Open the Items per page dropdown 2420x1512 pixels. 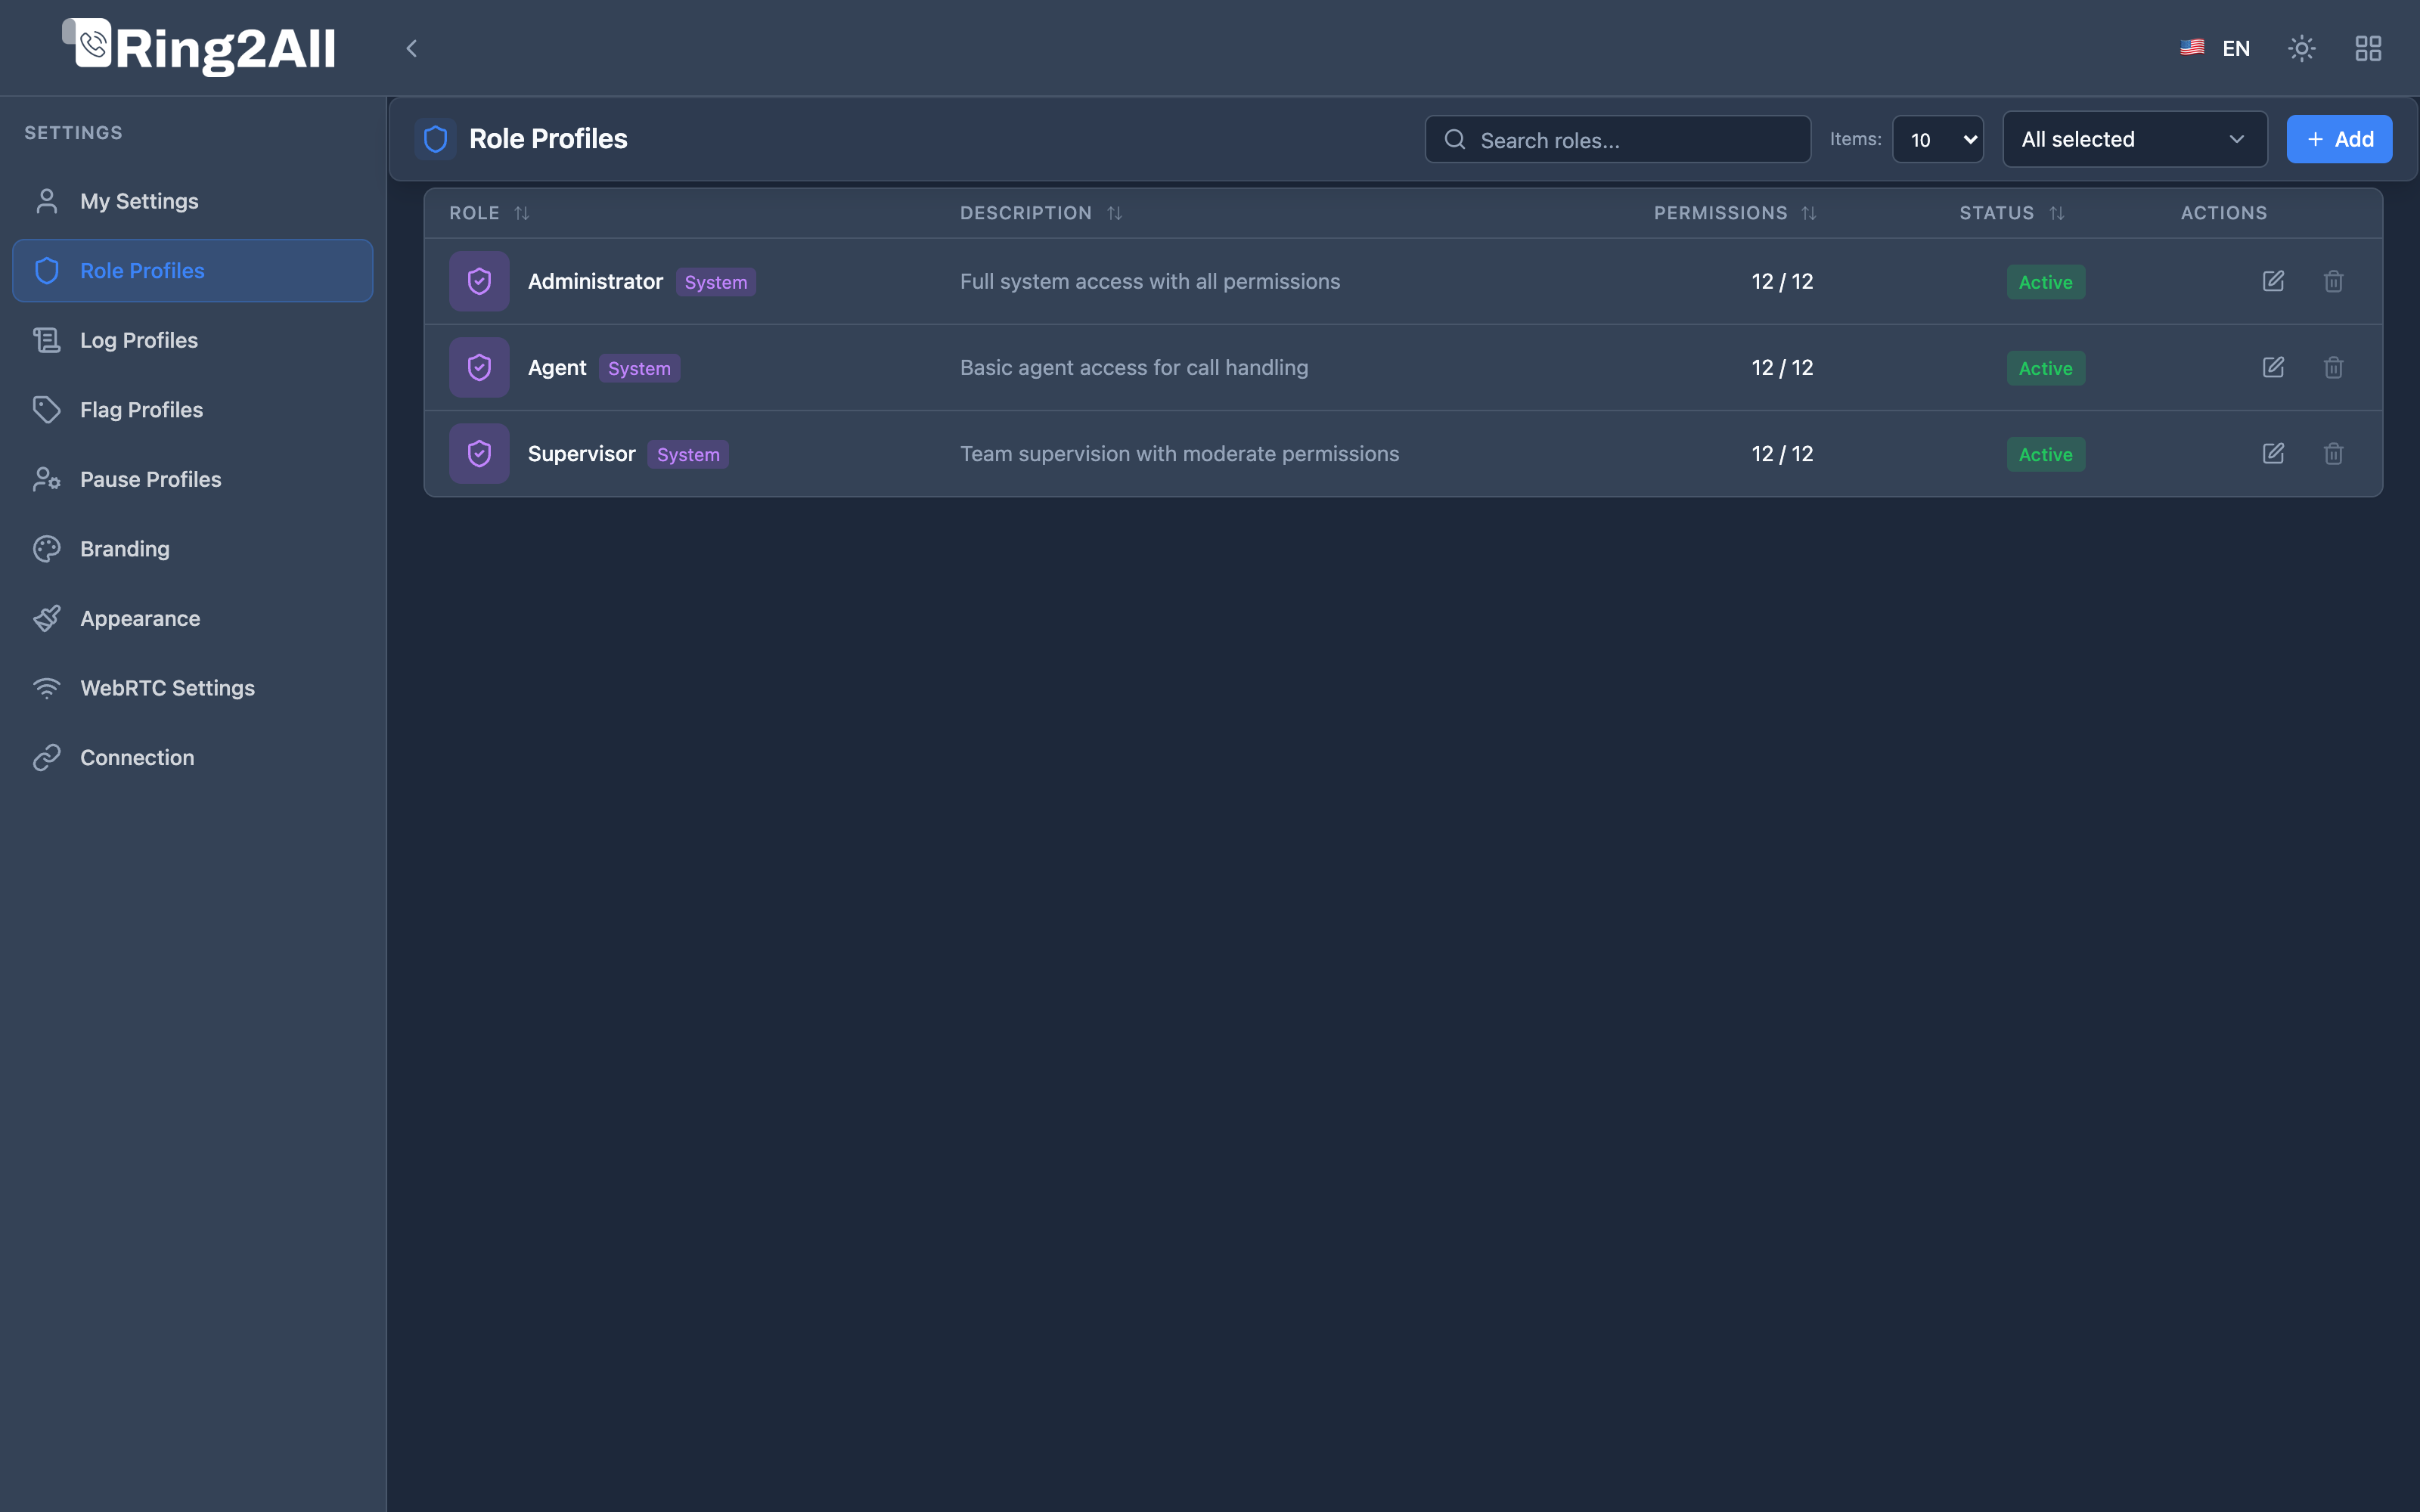pos(1937,139)
